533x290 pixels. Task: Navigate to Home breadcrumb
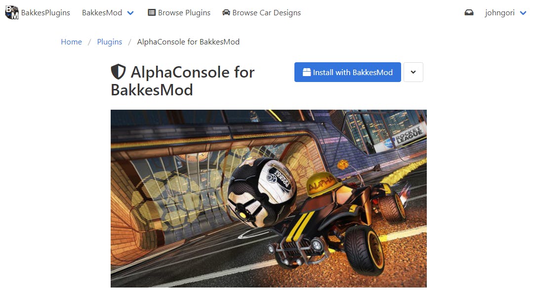click(x=72, y=42)
